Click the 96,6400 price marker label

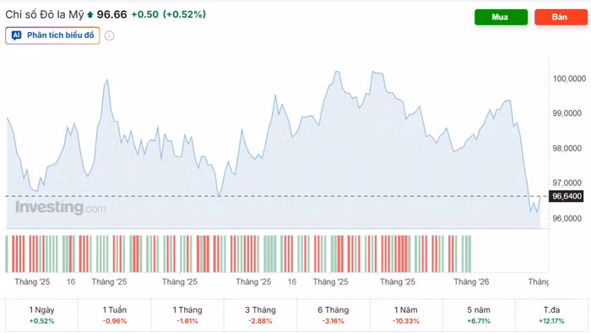567,196
